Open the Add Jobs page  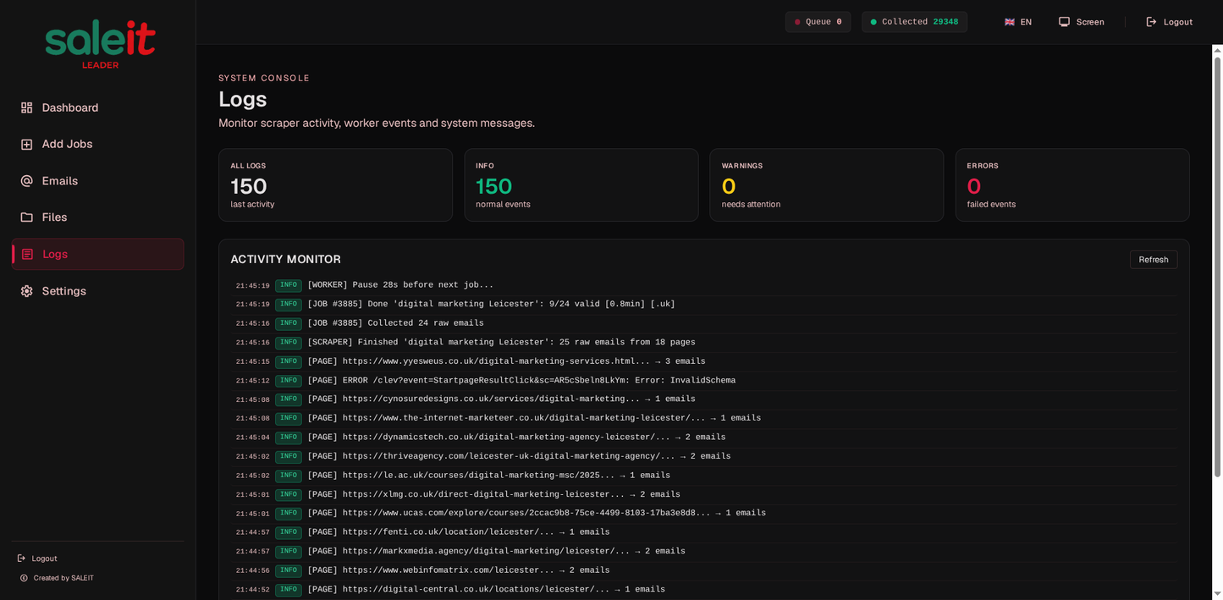click(x=97, y=145)
